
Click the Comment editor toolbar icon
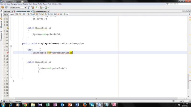tap(64, 14)
